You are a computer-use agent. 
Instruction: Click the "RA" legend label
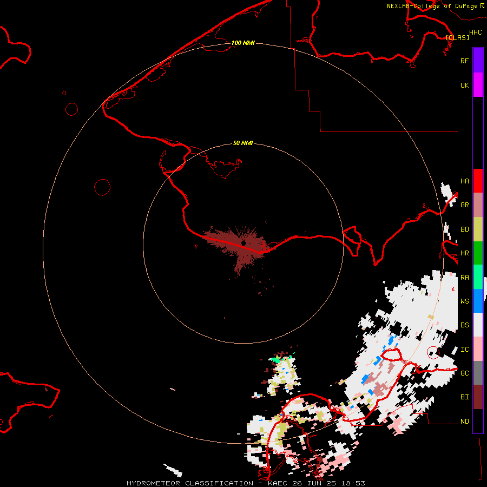pos(464,278)
